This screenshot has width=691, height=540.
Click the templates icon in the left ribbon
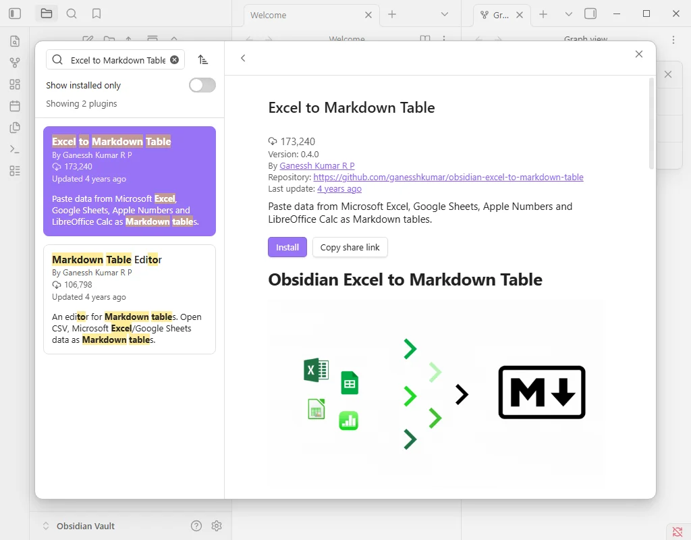coord(15,127)
